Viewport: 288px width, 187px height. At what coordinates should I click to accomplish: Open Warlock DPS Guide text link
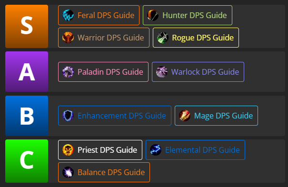(205, 72)
